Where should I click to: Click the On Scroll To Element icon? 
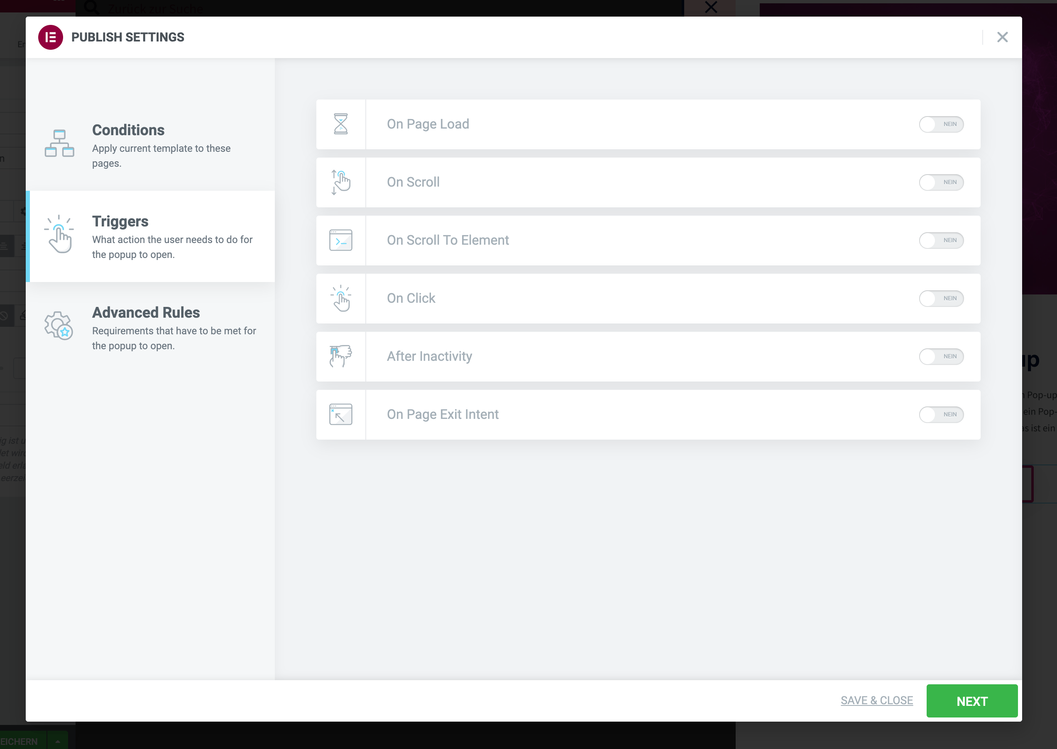[x=341, y=240]
